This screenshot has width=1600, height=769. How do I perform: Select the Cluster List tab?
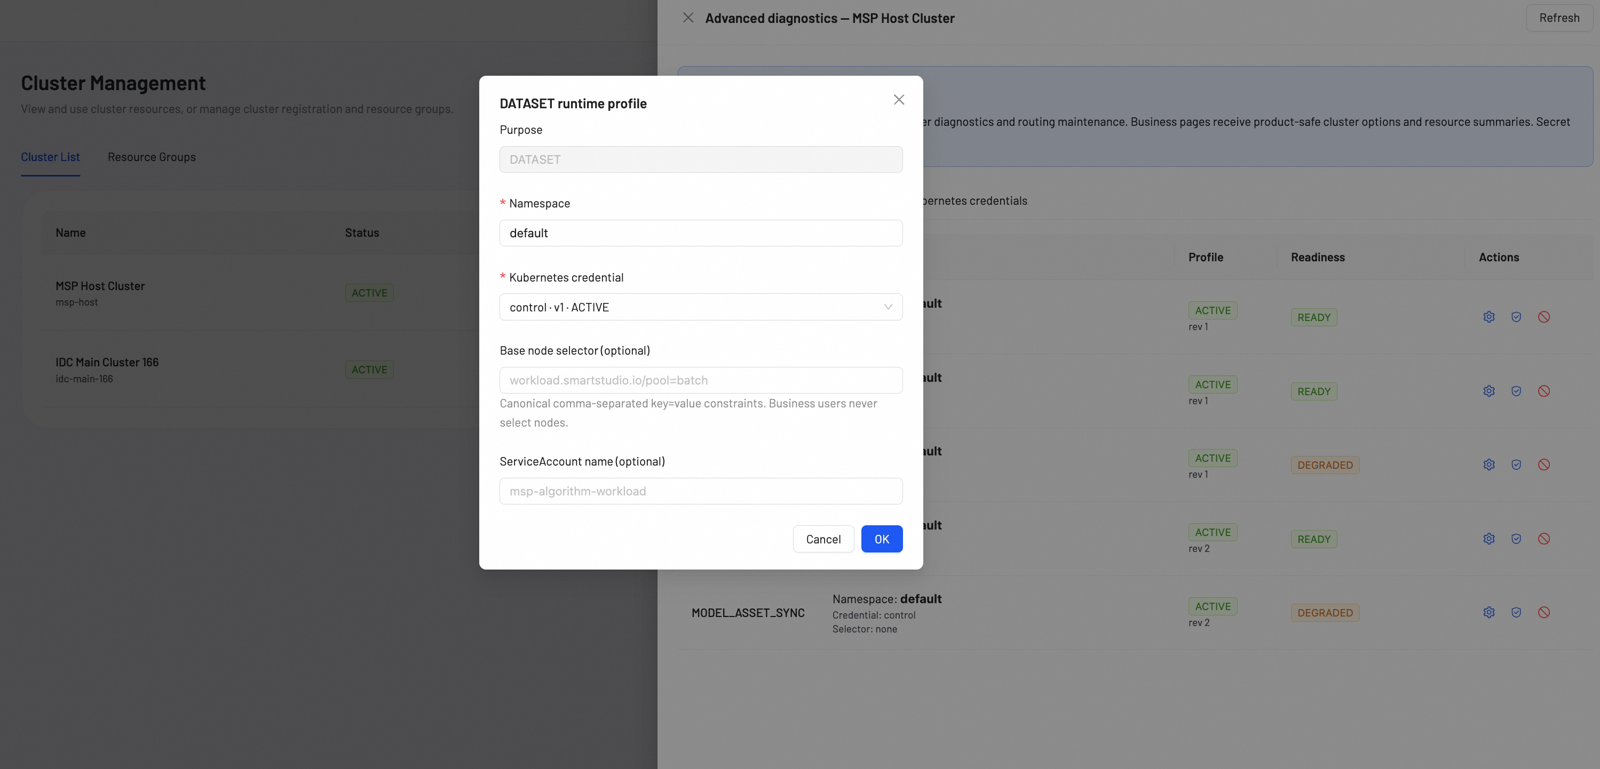(50, 157)
